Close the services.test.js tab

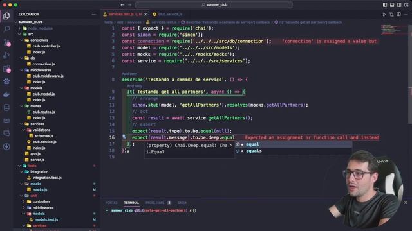(145, 14)
